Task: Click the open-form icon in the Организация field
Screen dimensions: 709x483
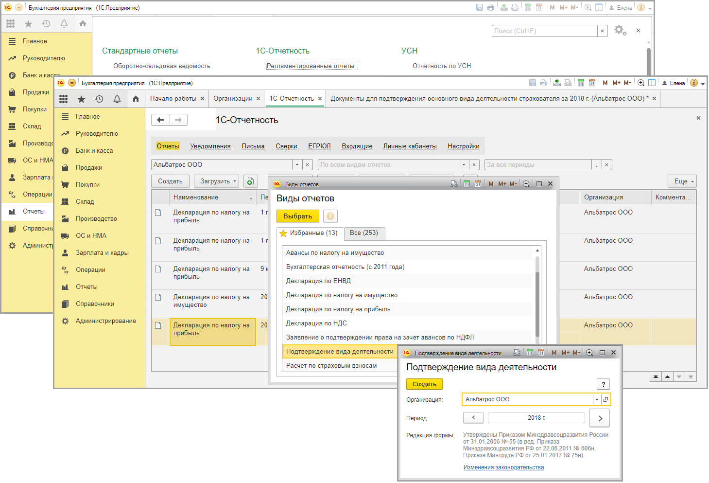Action: 605,399
